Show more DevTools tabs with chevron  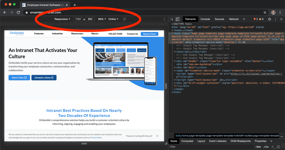[244, 19]
